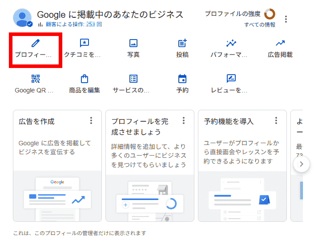Viewport: 330px width, 244px height.
Task: Click the 予約機能を導入 card title
Action: (229, 121)
